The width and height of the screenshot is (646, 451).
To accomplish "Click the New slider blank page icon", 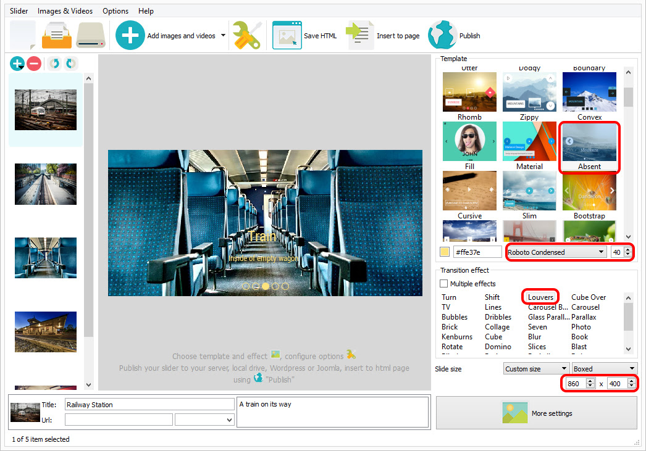I will [23, 35].
